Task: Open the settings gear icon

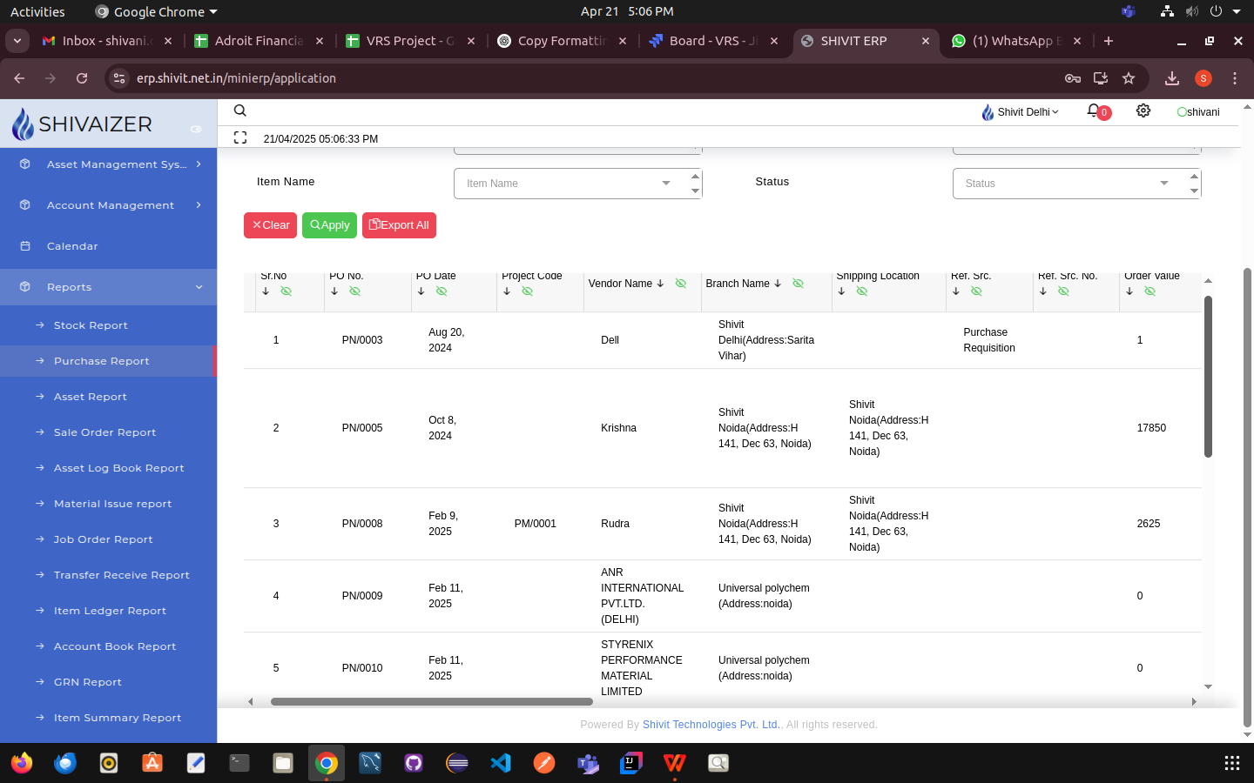Action: 1143,110
